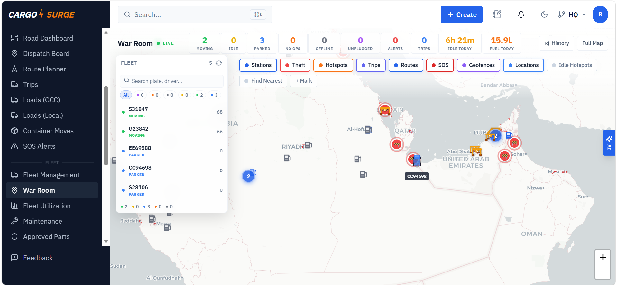Click the plate and driver search field

172,81
